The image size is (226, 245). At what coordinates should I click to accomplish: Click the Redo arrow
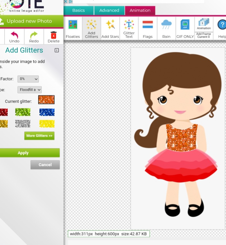pos(34,36)
